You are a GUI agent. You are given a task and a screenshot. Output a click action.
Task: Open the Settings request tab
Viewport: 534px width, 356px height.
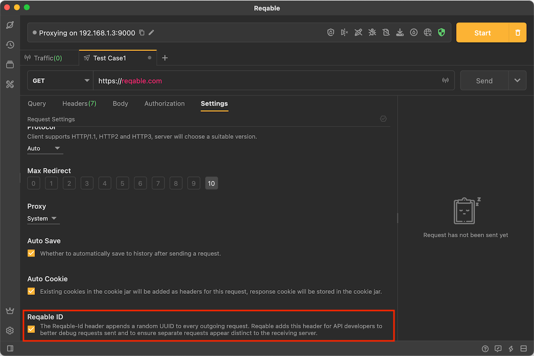click(x=214, y=103)
